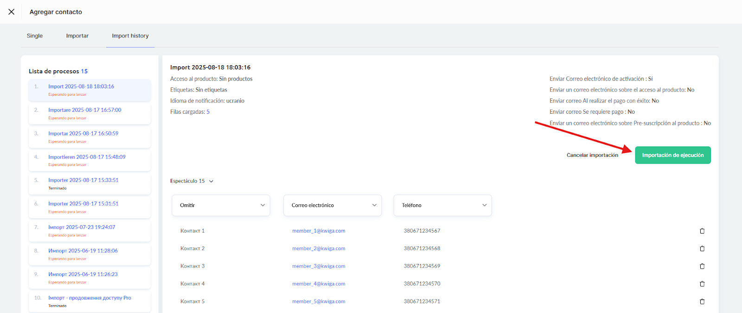Open the Import history tab
Image resolution: width=742 pixels, height=313 pixels.
click(x=130, y=36)
